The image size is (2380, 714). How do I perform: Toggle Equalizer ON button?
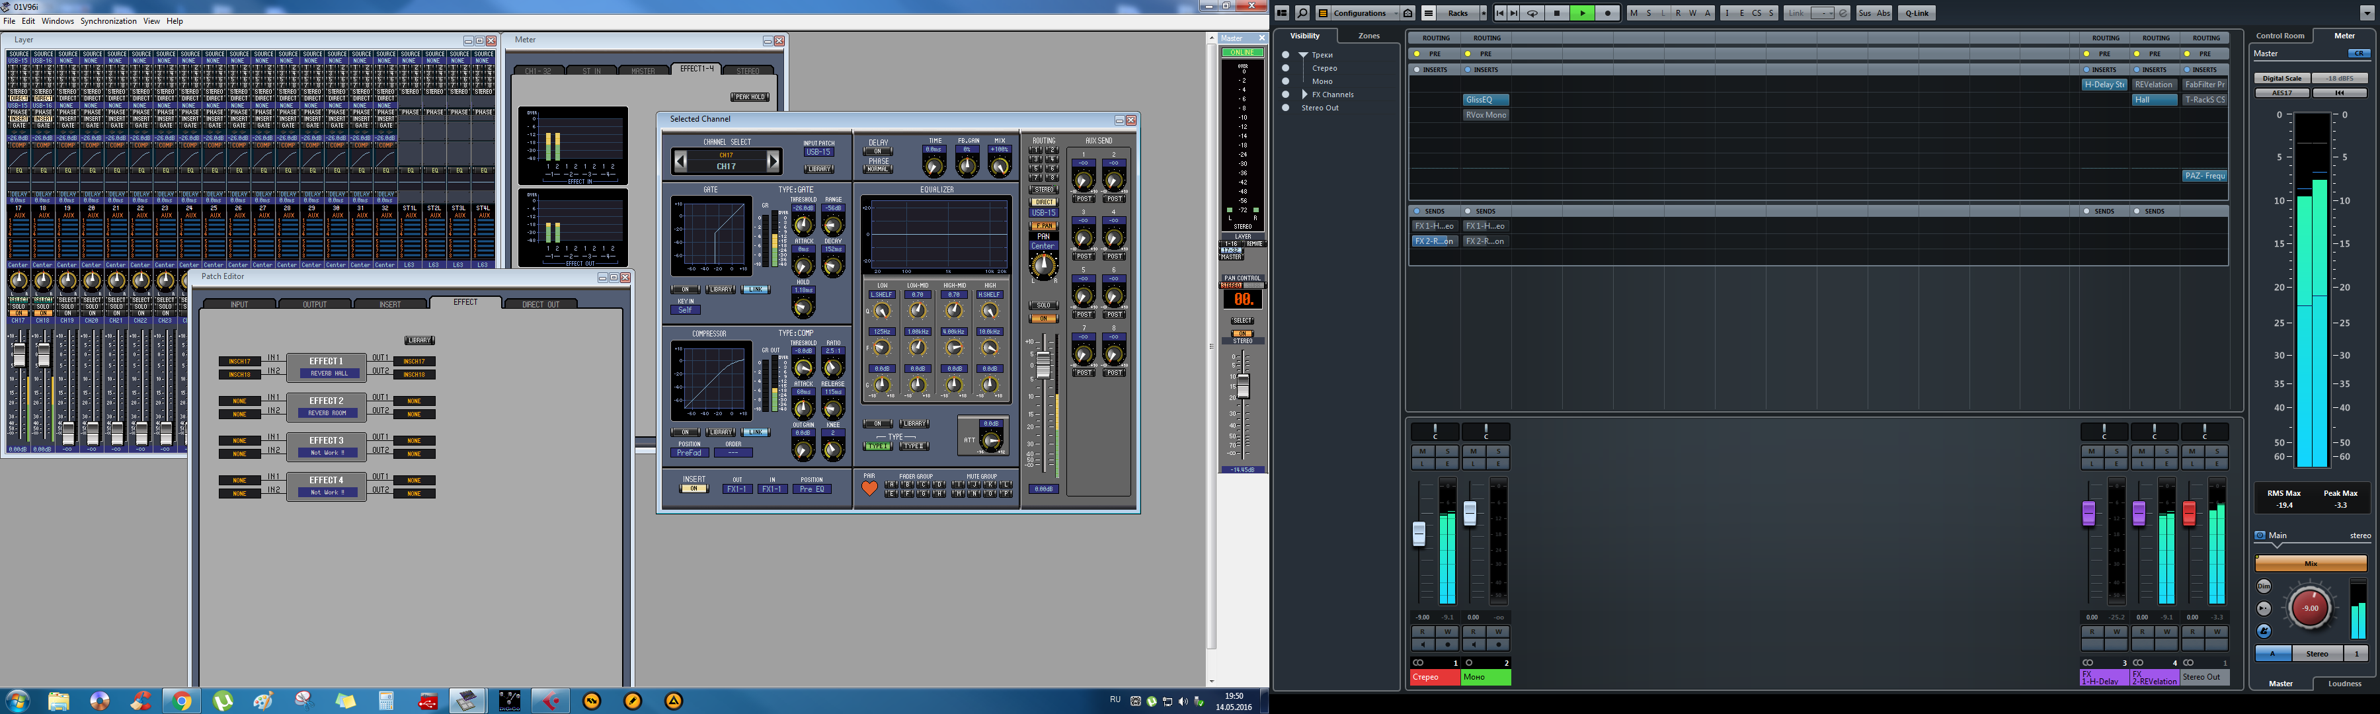point(877,423)
